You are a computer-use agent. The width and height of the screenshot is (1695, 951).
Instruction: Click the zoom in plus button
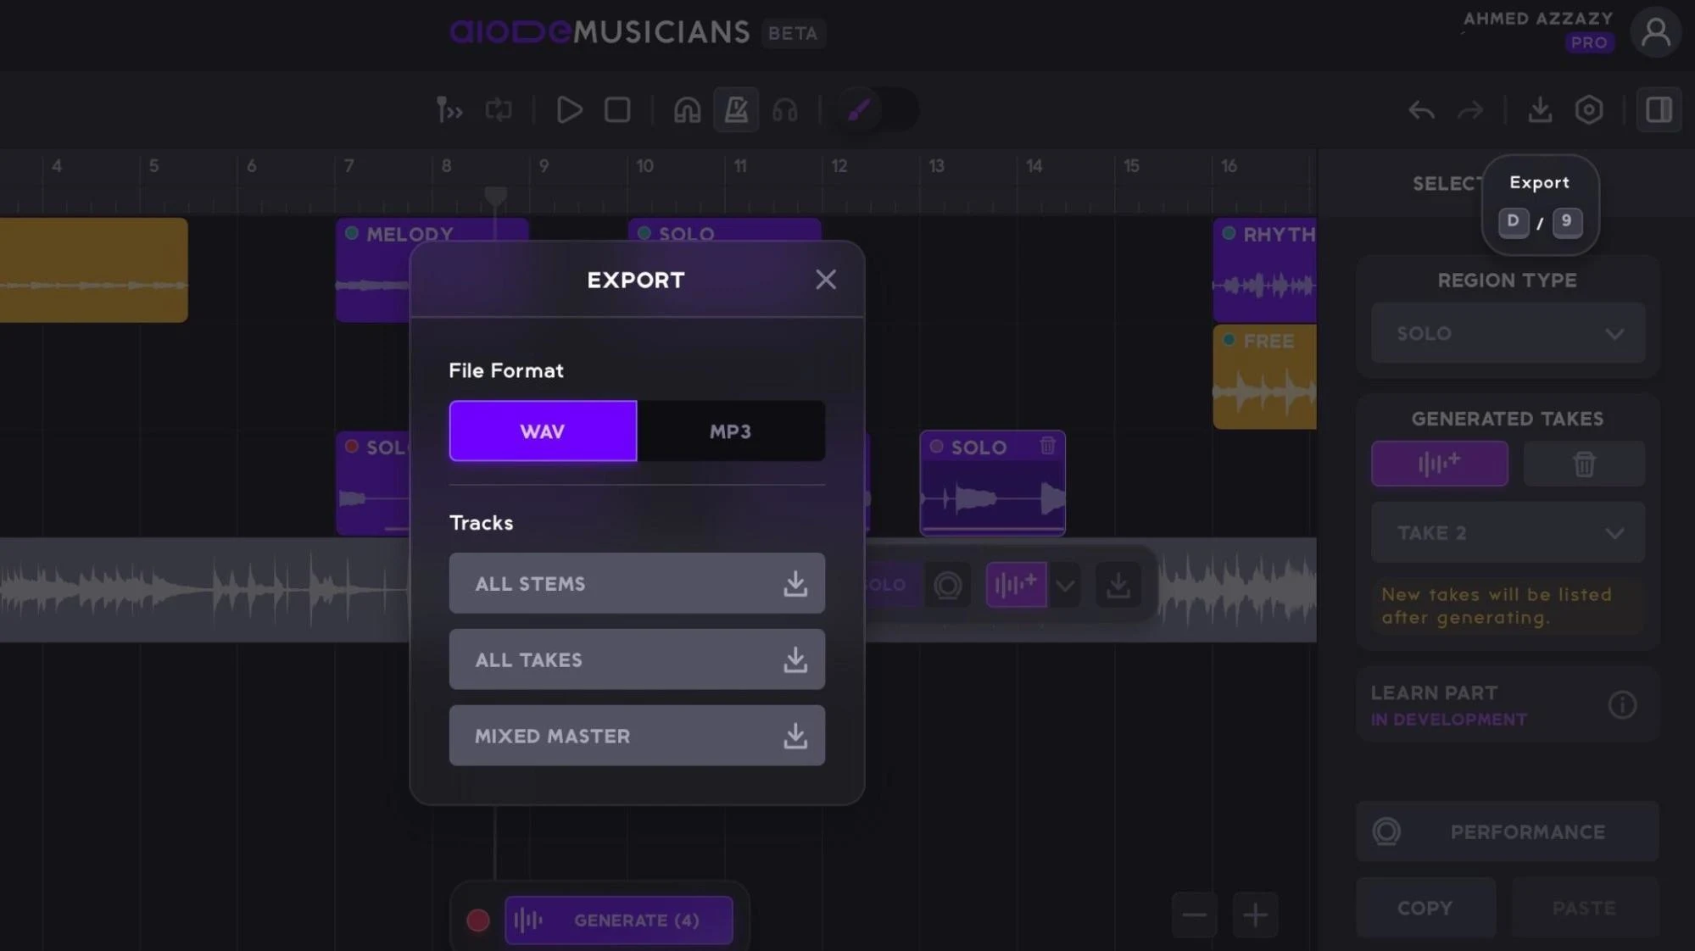[1255, 915]
